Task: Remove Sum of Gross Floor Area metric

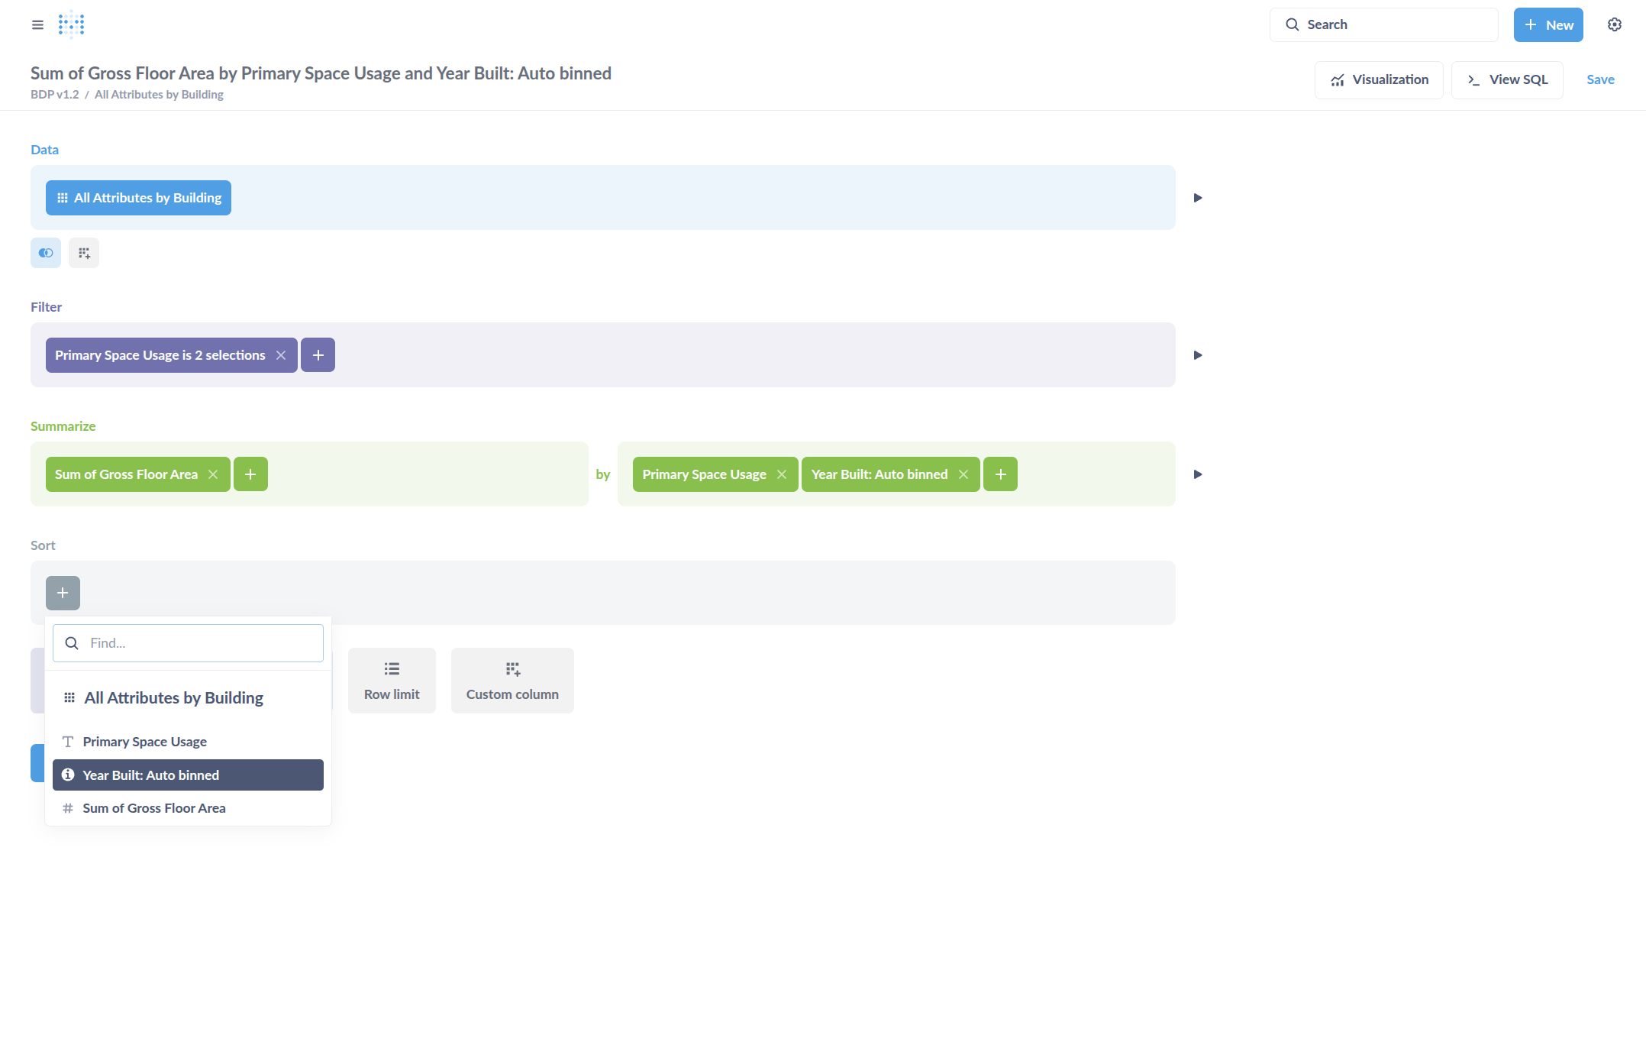Action: pyautogui.click(x=213, y=474)
